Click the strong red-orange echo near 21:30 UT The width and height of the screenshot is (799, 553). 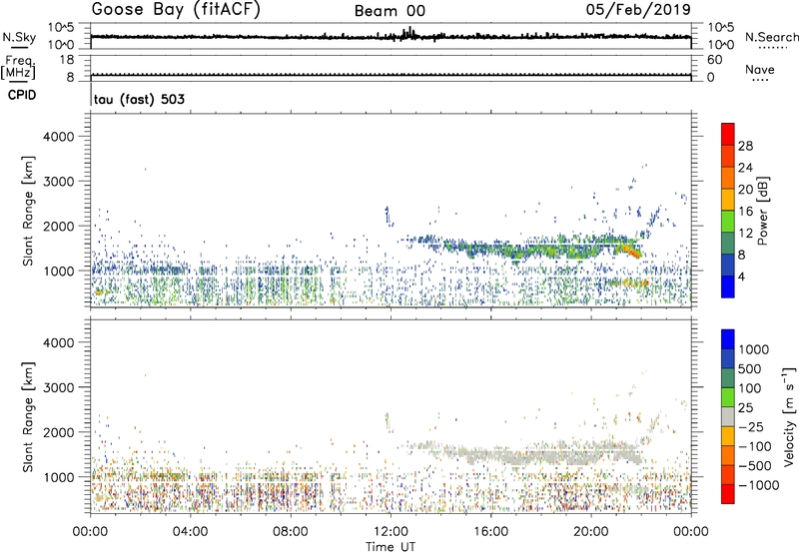pos(632,251)
